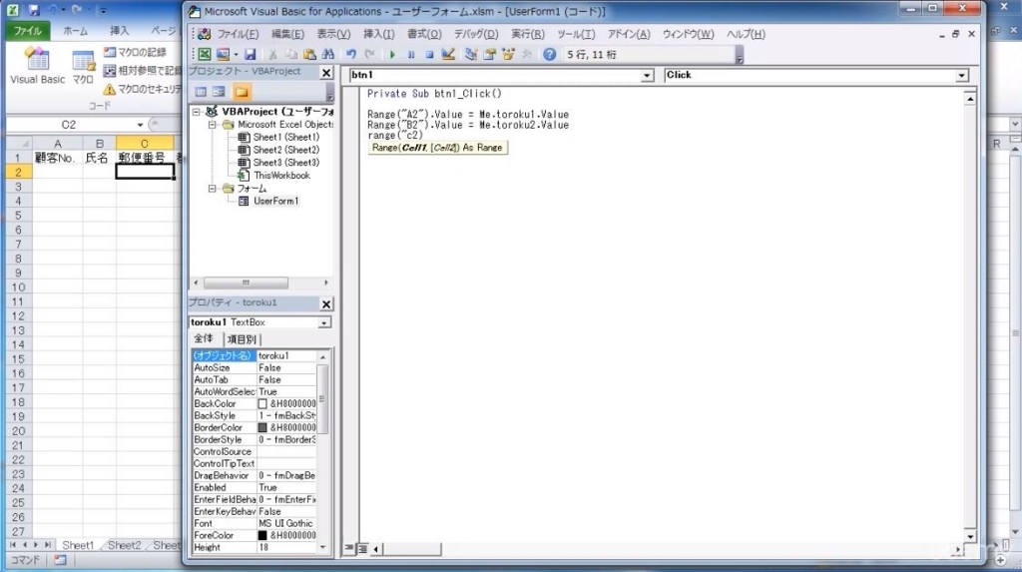Image resolution: width=1022 pixels, height=572 pixels.
Task: Click the View Object icon in Project panel
Action: 219,92
